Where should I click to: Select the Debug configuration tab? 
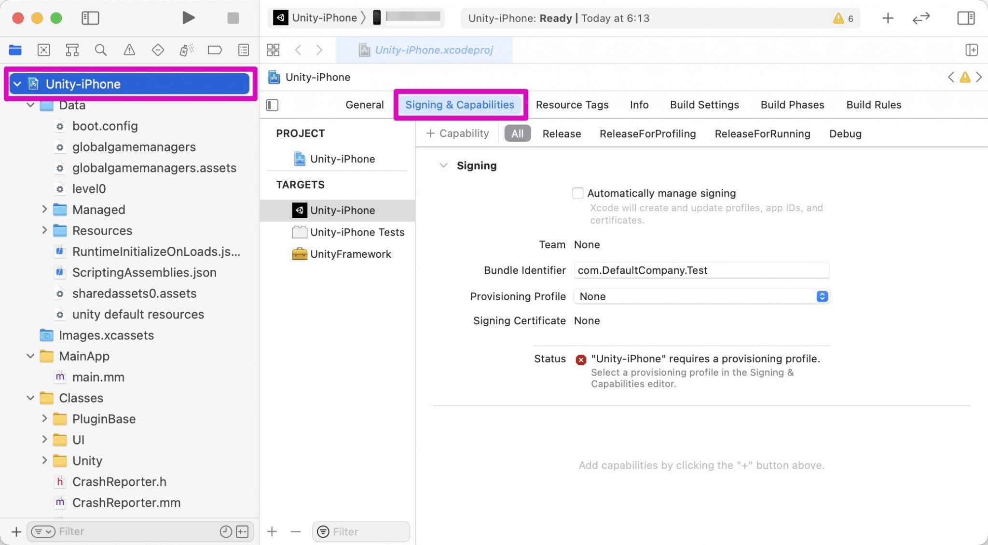click(x=845, y=133)
